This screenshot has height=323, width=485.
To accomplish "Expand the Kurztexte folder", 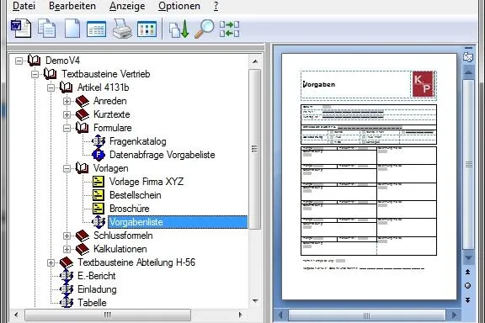I will point(67,114).
